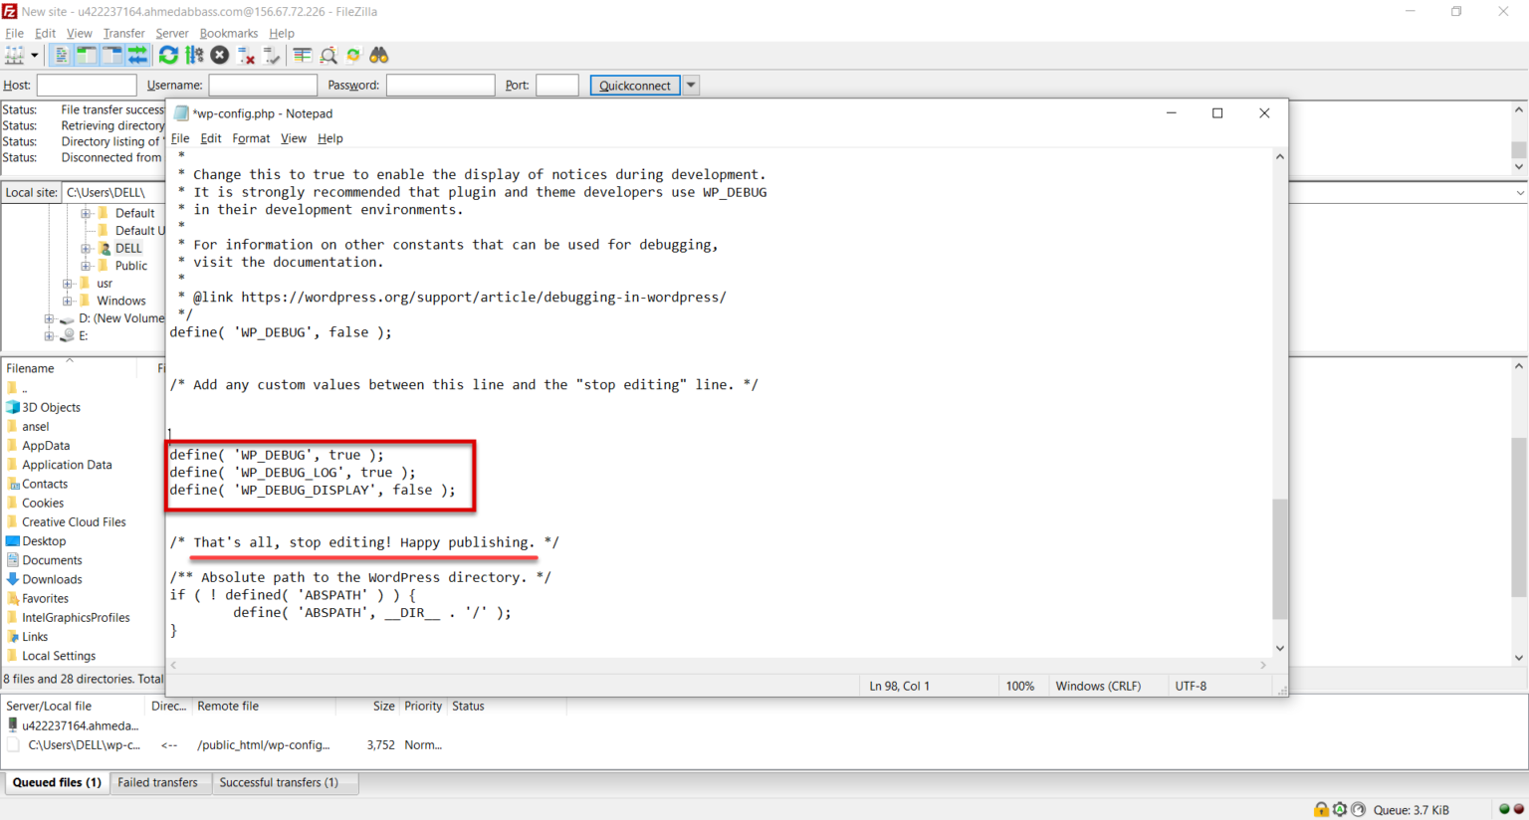Toggle the message log display
The image size is (1529, 820).
tap(60, 55)
